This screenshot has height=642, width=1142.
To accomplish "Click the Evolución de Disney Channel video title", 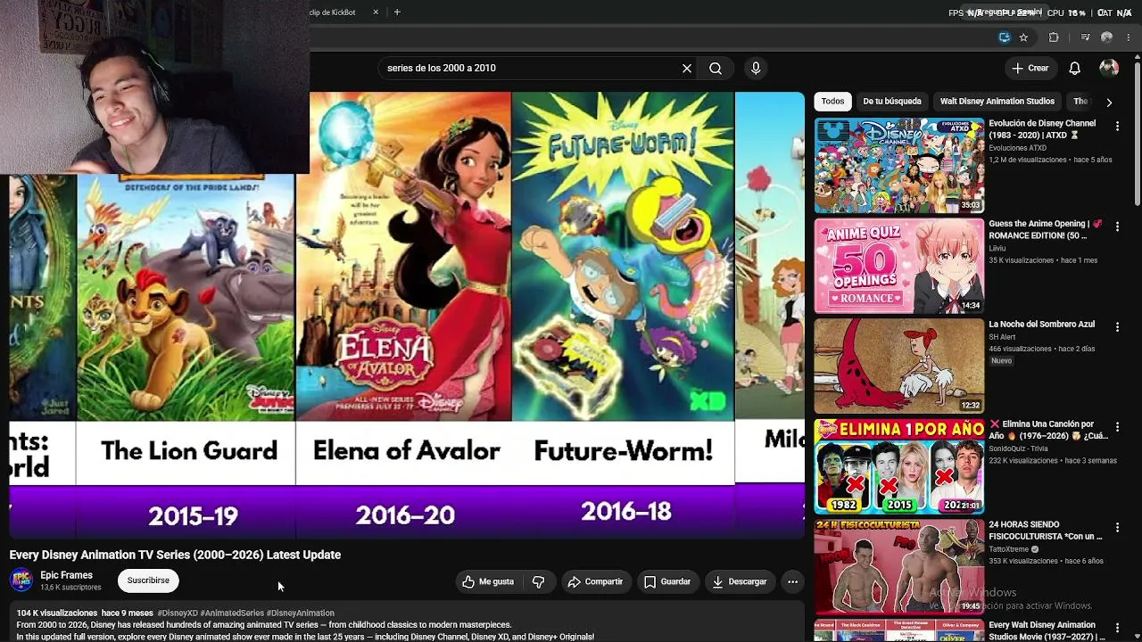I will [x=1042, y=129].
